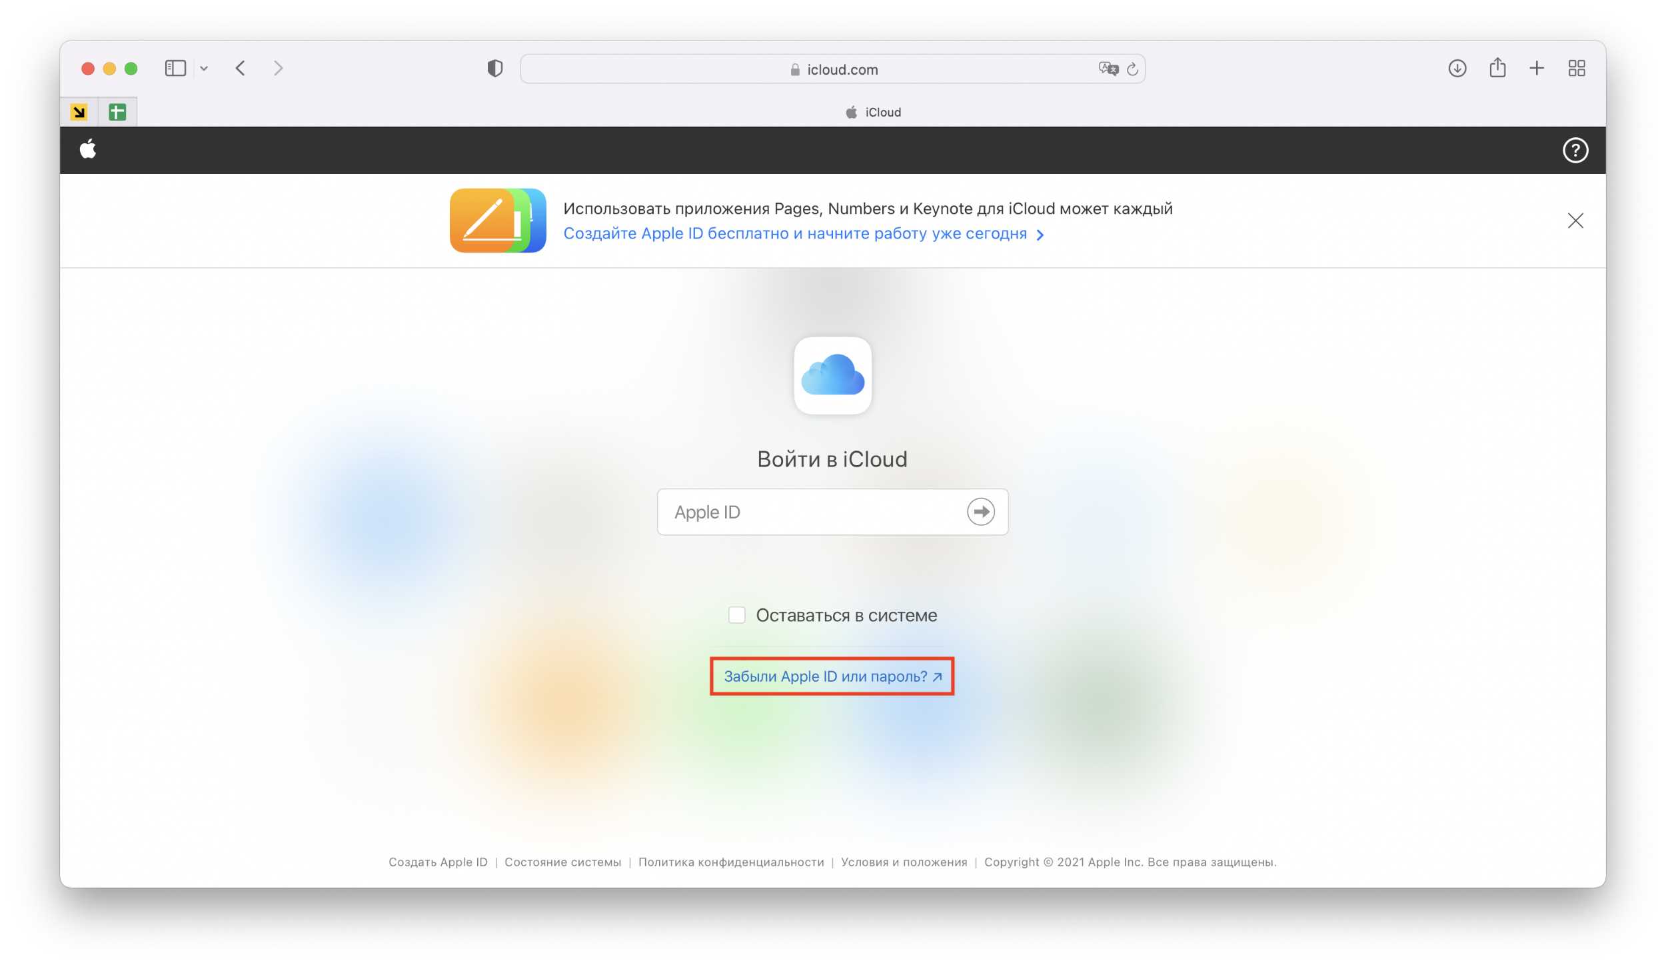The image size is (1666, 967).
Task: Click 'Забыли Apple ID или пароль?' button
Action: [833, 676]
